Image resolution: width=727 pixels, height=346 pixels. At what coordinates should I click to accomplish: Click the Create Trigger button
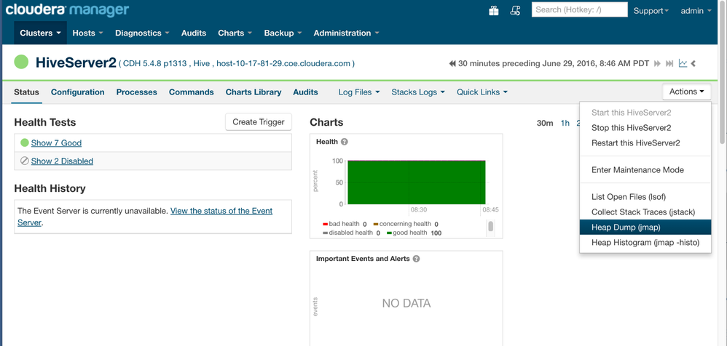click(258, 122)
